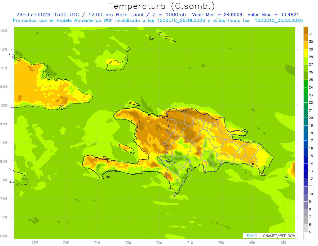318x246 pixels.
Task: Click the "Temperatura (C,somb.)" title
Action: [162, 6]
